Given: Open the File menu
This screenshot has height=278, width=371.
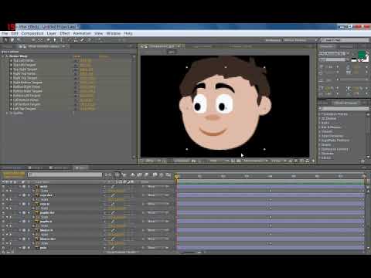Looking at the screenshot, I should (5, 33).
